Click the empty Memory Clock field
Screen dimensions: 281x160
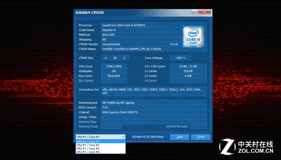111,127
